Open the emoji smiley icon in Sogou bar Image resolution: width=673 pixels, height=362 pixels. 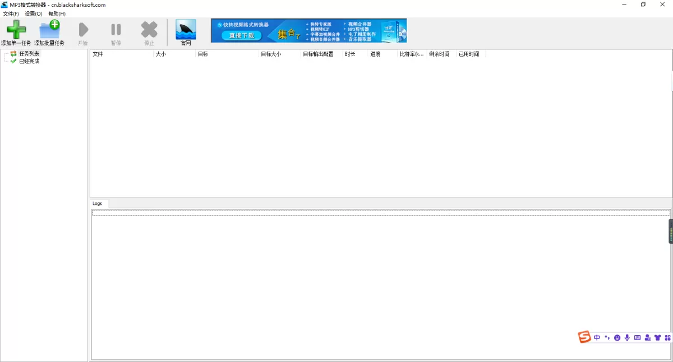point(617,338)
